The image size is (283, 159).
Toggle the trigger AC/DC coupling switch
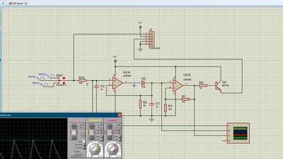(x=84, y=127)
